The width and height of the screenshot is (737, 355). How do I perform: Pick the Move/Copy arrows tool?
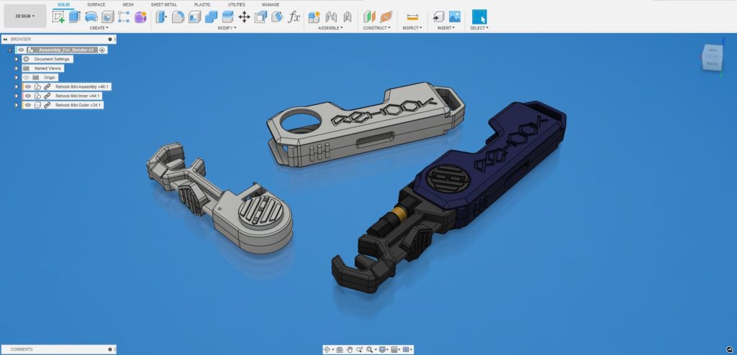[x=245, y=17]
